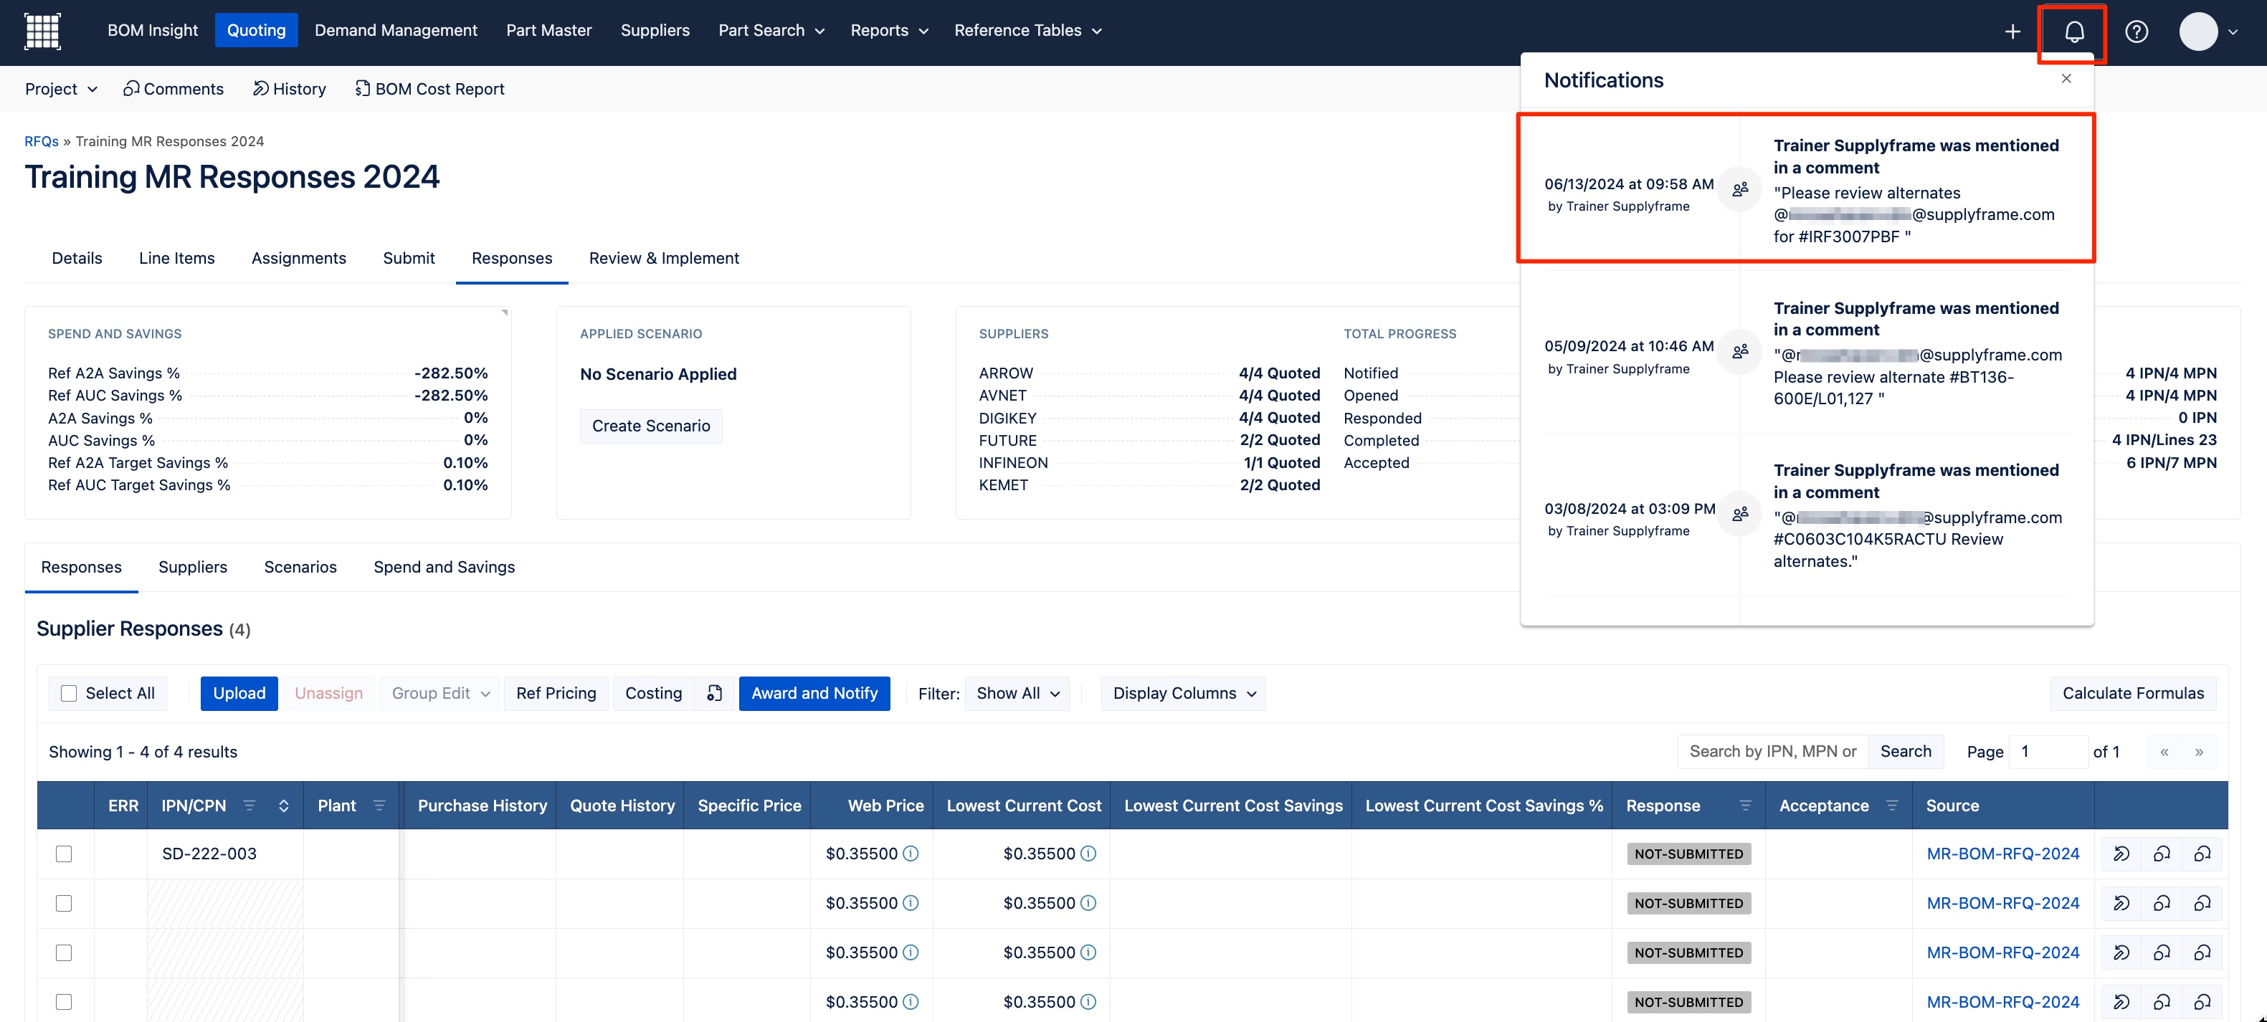Switch to the Scenarios sub-tab

[300, 568]
